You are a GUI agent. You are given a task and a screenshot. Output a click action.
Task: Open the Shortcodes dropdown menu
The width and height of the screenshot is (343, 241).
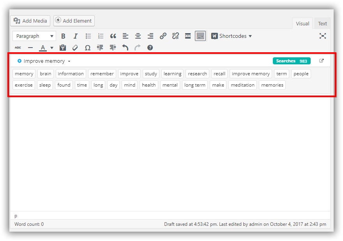pyautogui.click(x=232, y=36)
